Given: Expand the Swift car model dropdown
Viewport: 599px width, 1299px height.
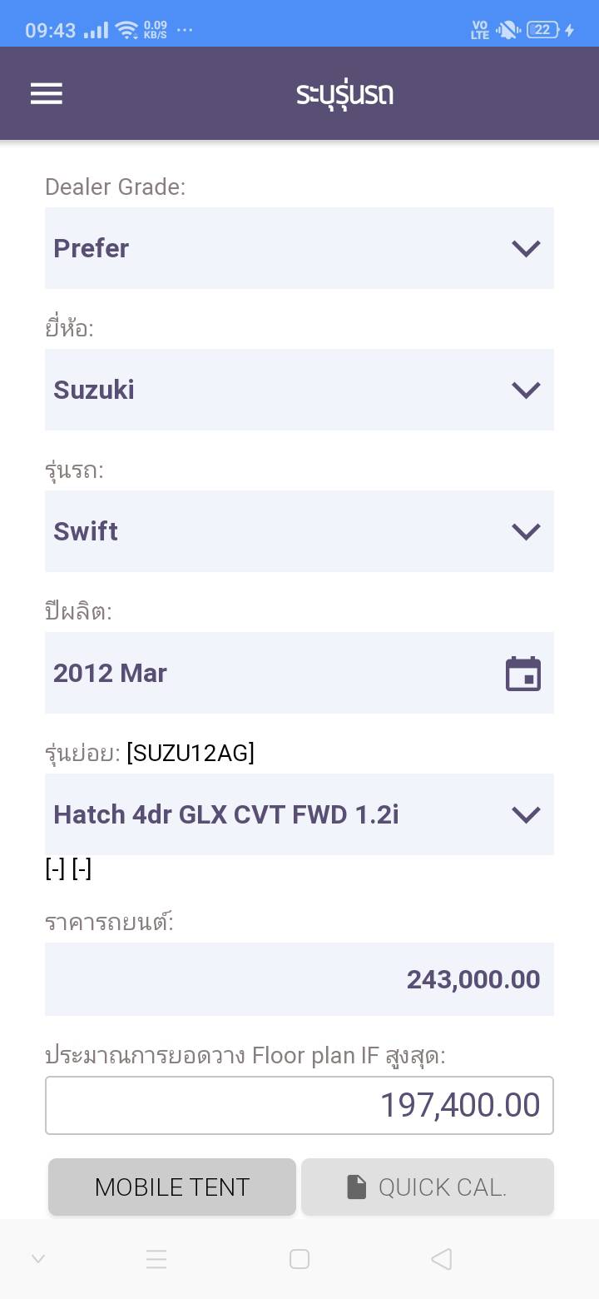Looking at the screenshot, I should [x=299, y=531].
